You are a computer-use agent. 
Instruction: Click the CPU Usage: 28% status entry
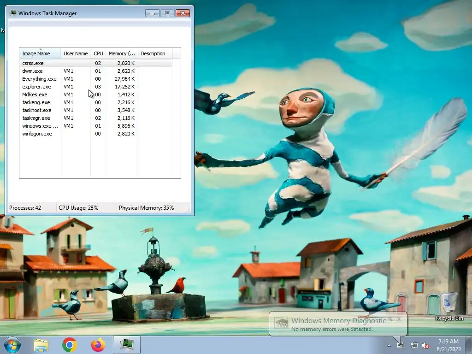click(78, 208)
